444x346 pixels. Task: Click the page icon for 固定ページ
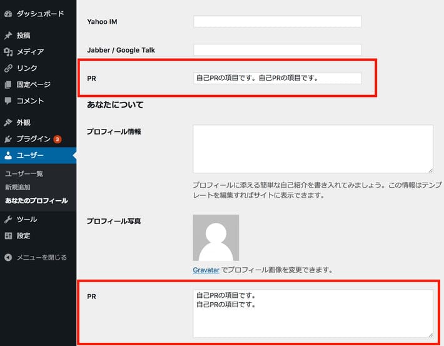8,84
